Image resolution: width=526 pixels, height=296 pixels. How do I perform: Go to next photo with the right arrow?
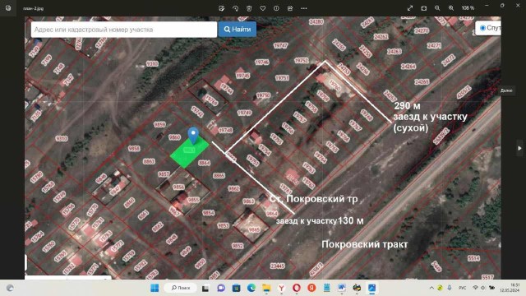519,148
